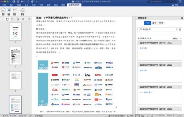
Task: Click the smiley feedback icon in title bar
Action: pyautogui.click(x=180, y=2)
